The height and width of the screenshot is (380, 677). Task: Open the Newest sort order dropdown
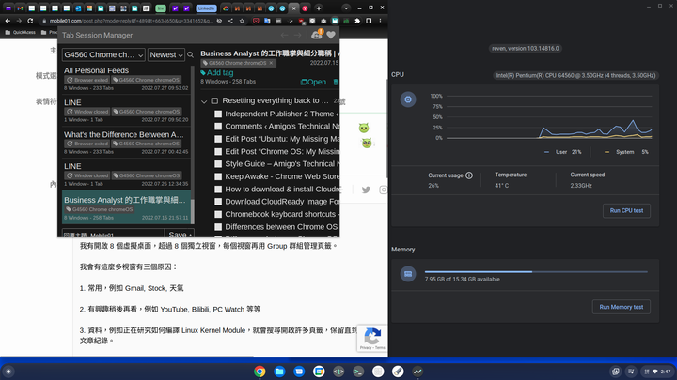click(x=166, y=54)
